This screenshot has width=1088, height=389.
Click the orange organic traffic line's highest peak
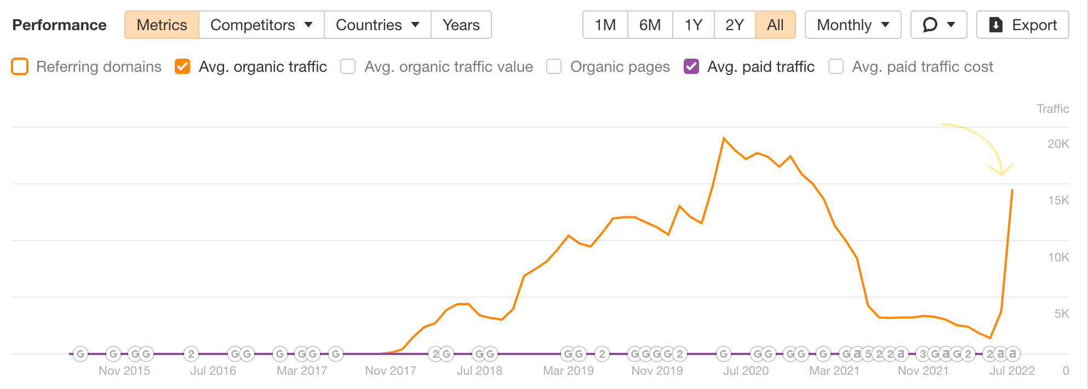724,138
